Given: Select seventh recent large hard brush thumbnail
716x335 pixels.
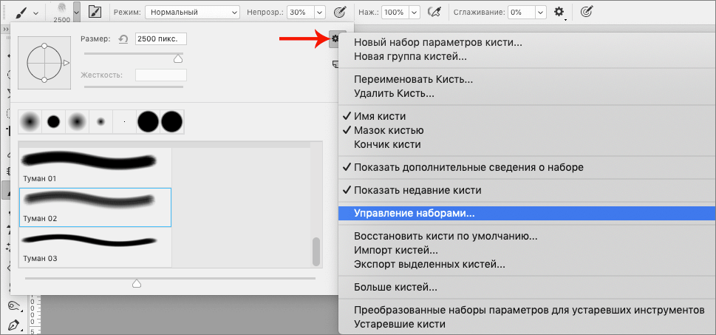Looking at the screenshot, I should click(171, 121).
